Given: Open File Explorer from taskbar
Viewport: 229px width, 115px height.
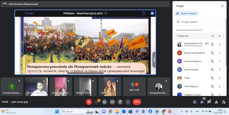Looking at the screenshot, I should pyautogui.click(x=117, y=112).
